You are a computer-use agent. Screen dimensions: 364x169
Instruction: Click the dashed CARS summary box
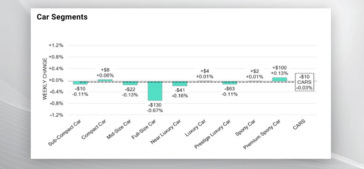coord(304,82)
